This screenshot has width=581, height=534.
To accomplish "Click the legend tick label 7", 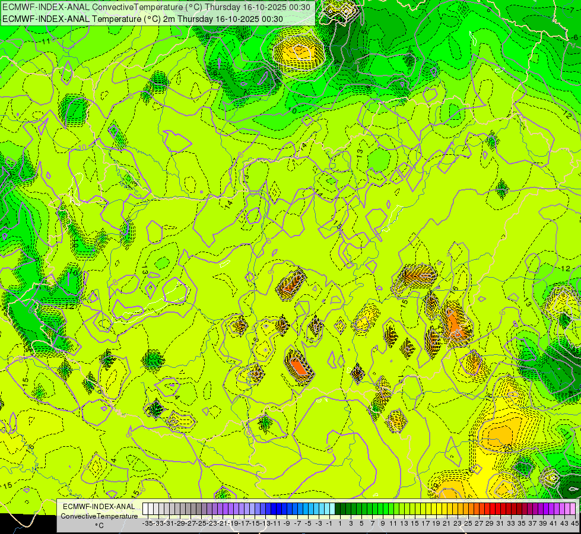I will point(372,523).
